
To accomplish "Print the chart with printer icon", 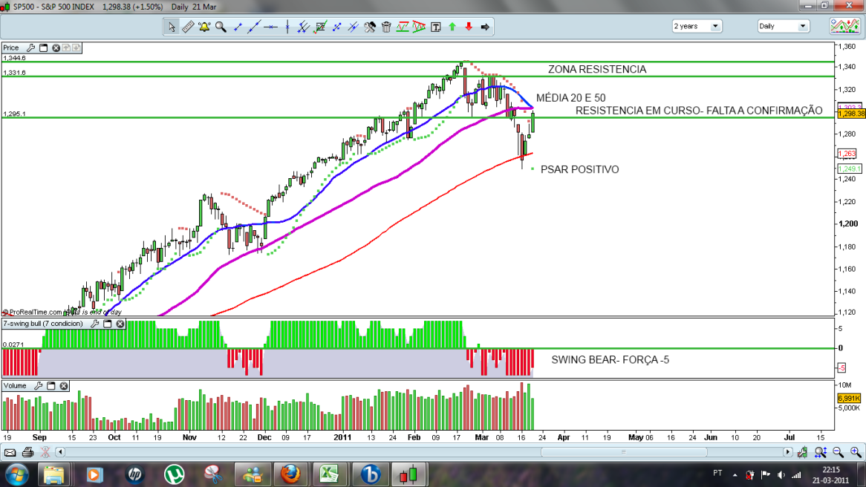I will pos(27,453).
